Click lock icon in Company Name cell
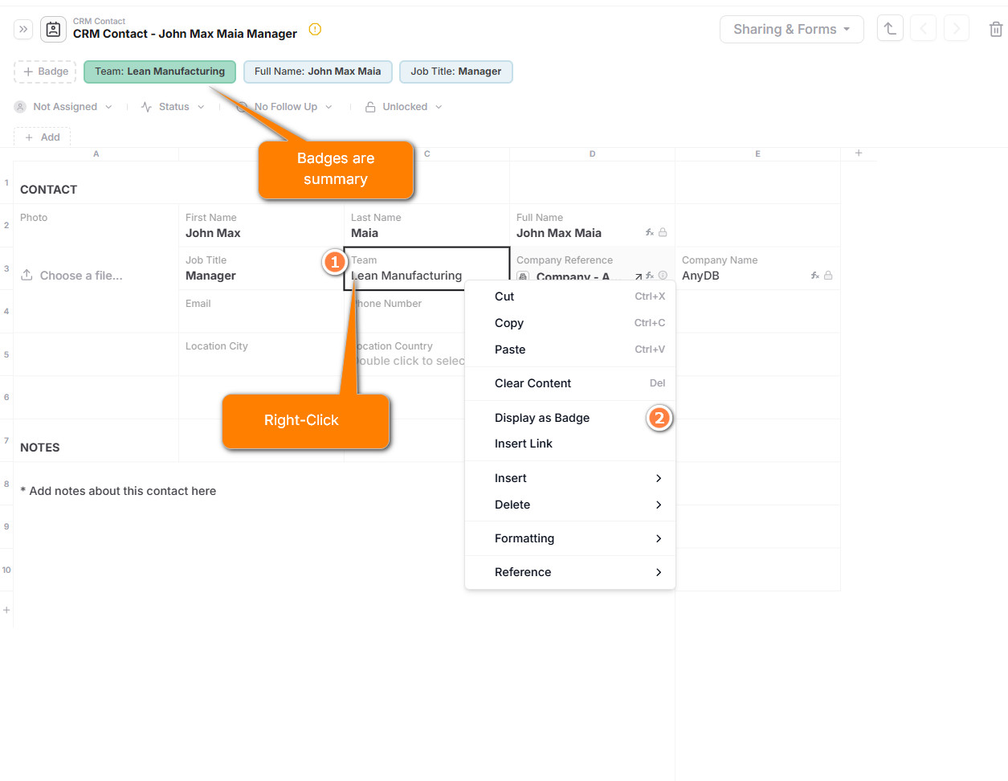1008x781 pixels. pyautogui.click(x=828, y=276)
